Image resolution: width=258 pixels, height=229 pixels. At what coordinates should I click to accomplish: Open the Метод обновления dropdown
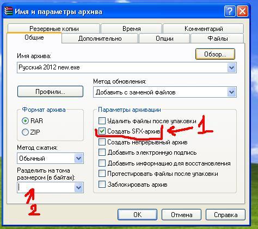click(231, 92)
